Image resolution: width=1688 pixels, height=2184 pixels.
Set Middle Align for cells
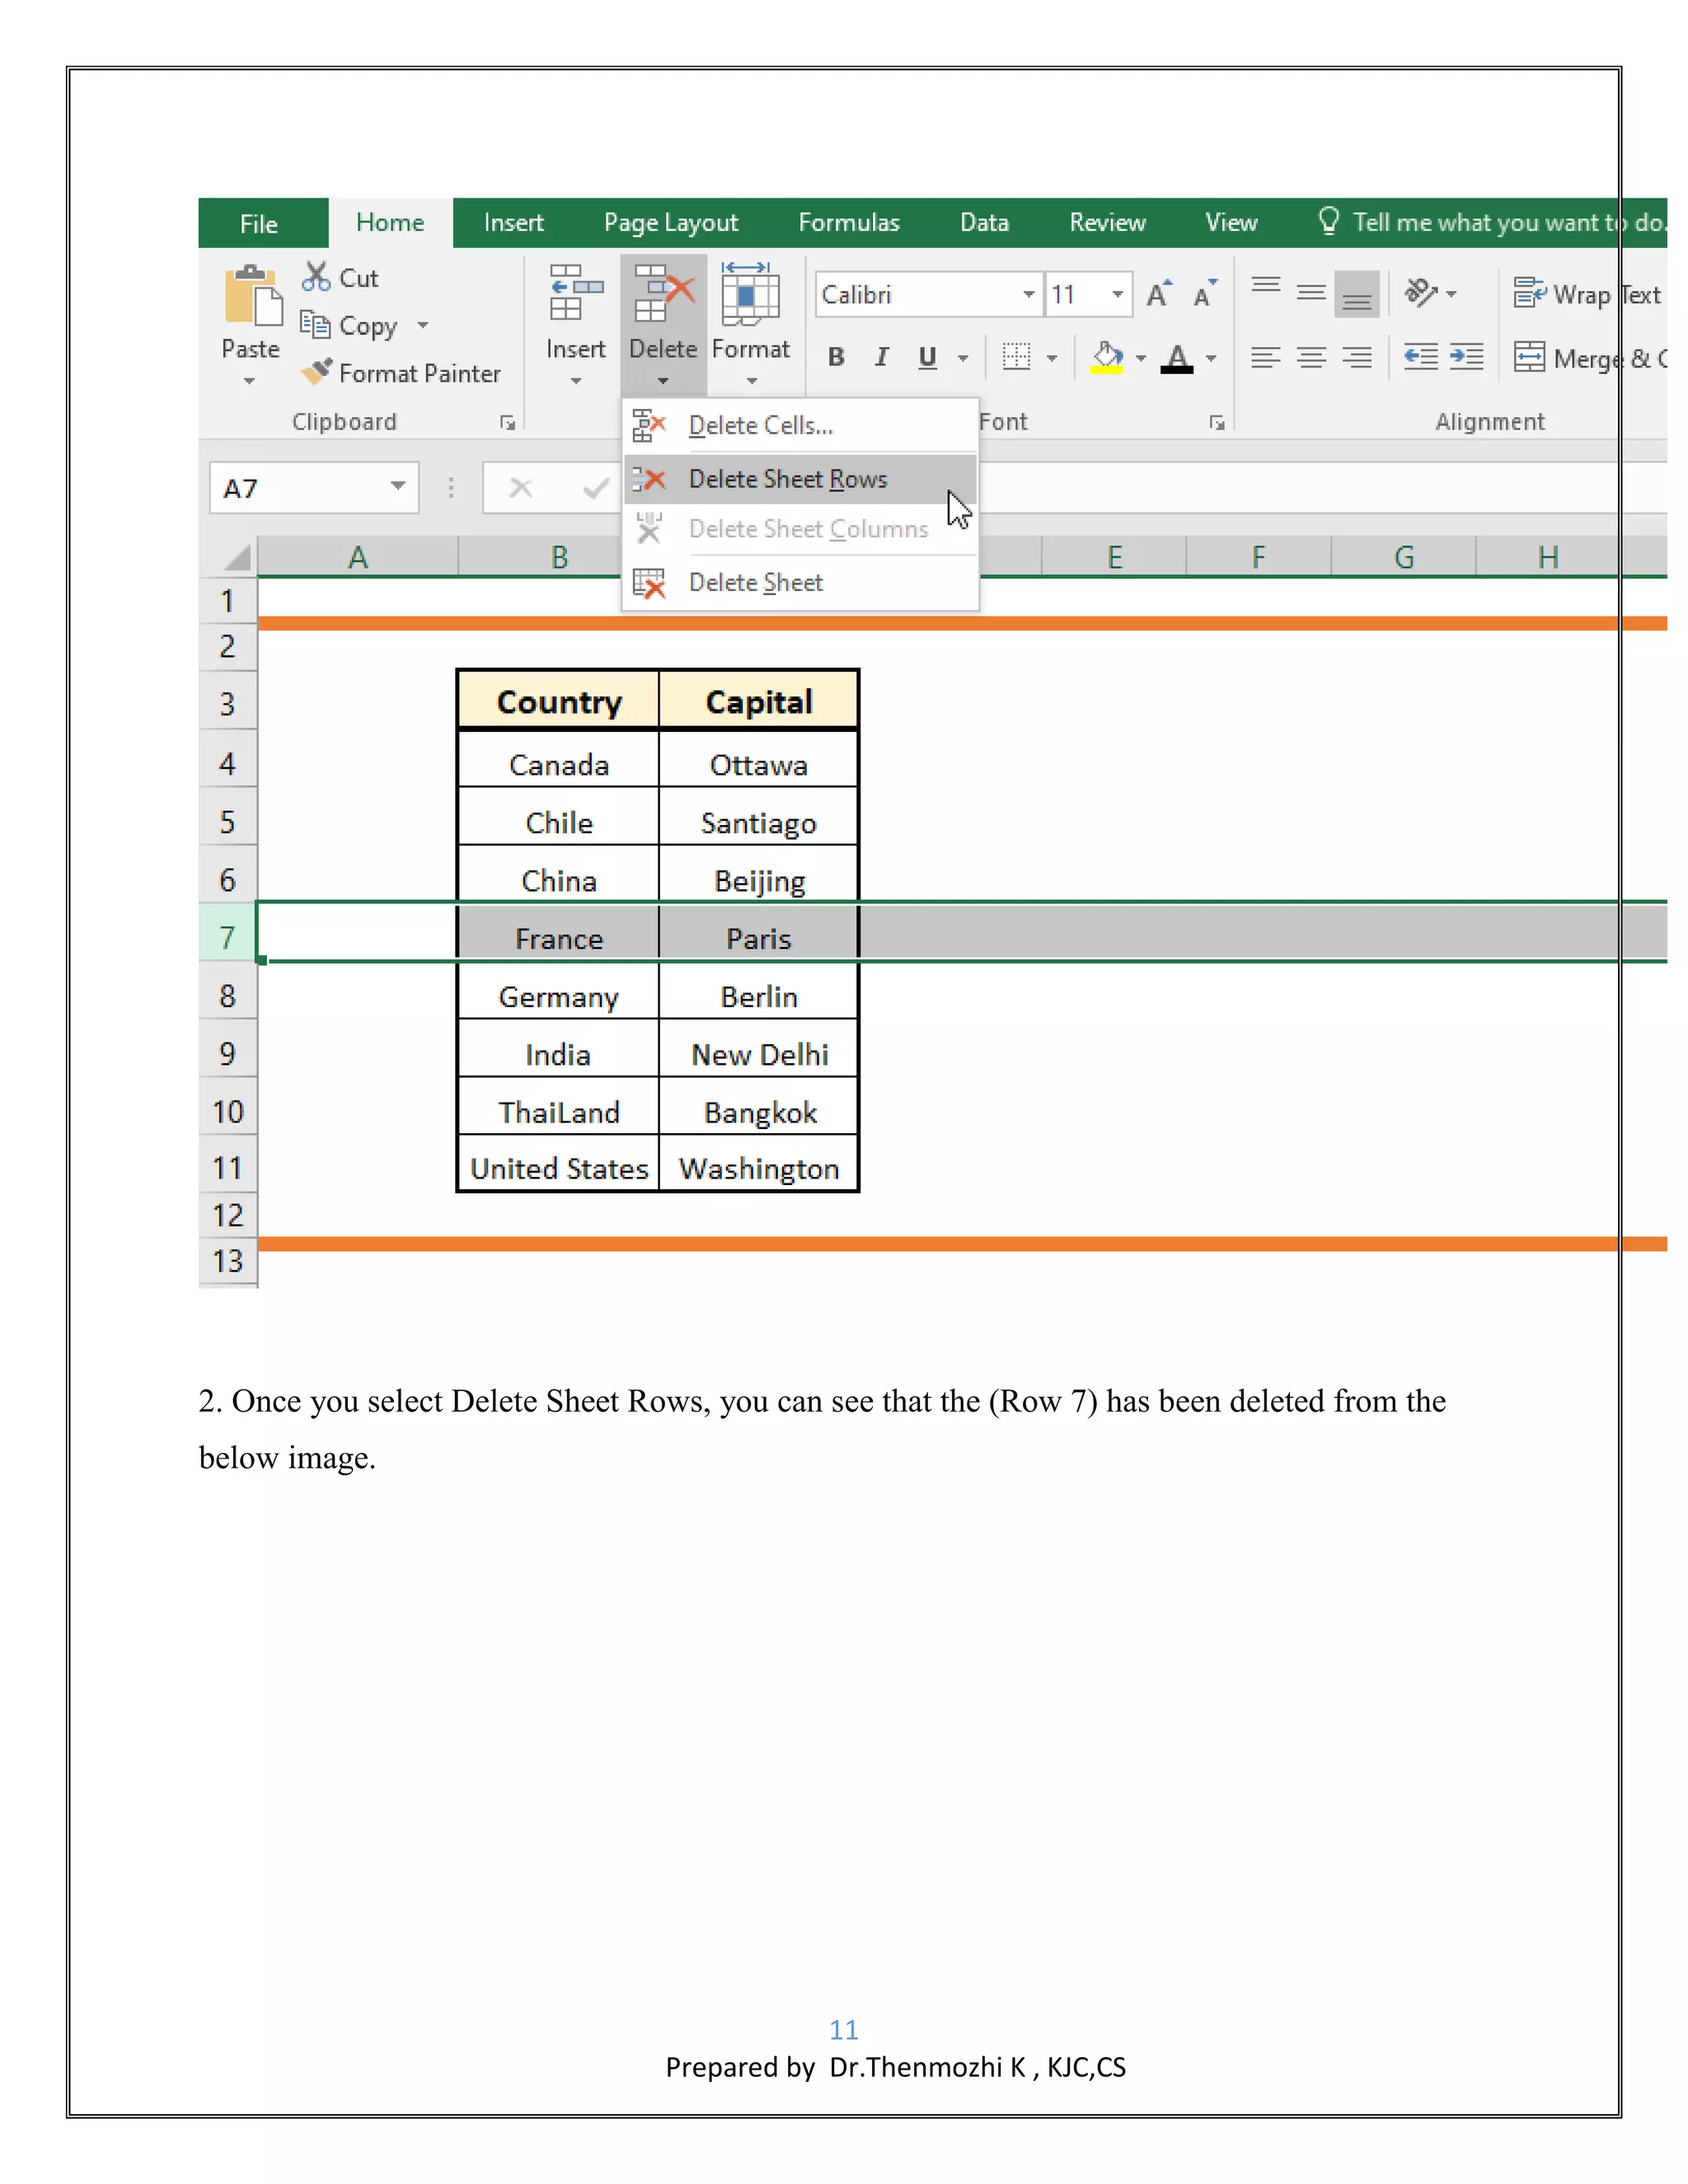click(1311, 293)
